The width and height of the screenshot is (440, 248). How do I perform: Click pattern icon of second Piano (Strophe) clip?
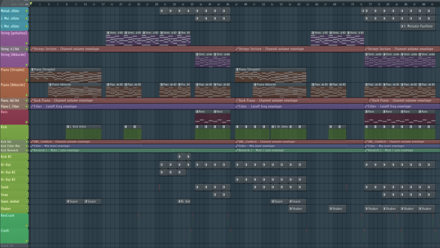pos(237,69)
